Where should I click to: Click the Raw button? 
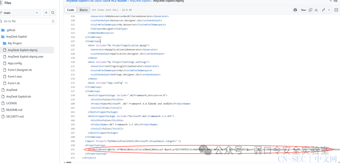303,10
